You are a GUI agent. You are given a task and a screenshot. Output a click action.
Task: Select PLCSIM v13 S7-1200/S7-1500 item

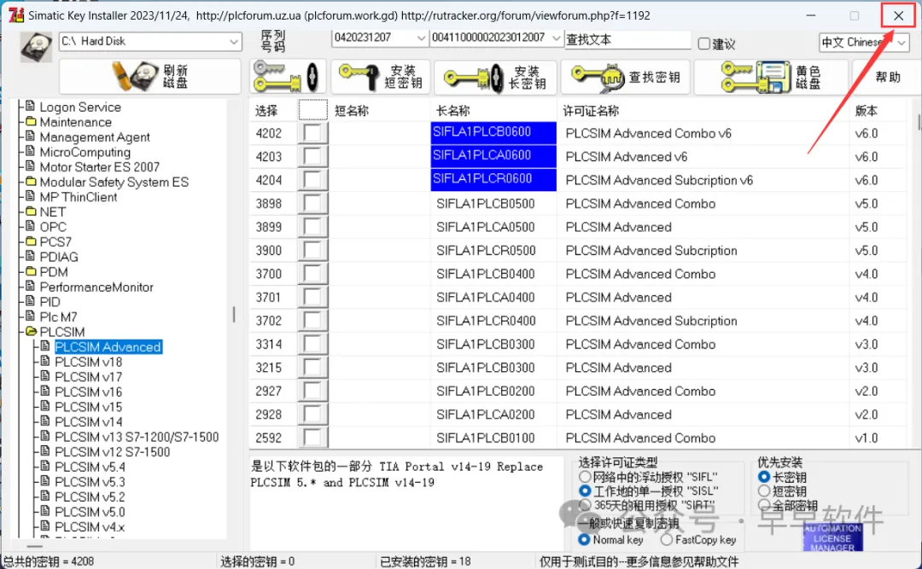point(137,438)
